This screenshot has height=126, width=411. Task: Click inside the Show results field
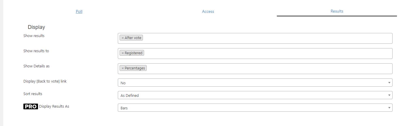tap(255, 38)
